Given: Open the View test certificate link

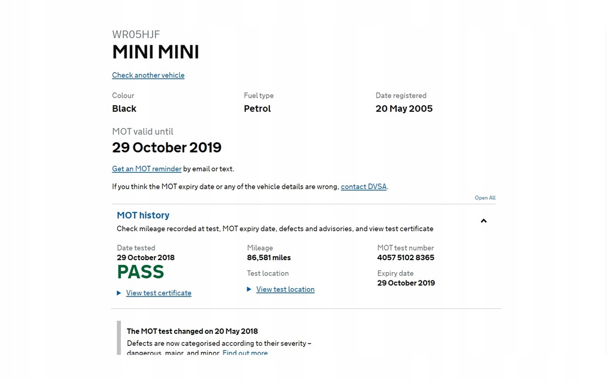Looking at the screenshot, I should [x=158, y=293].
